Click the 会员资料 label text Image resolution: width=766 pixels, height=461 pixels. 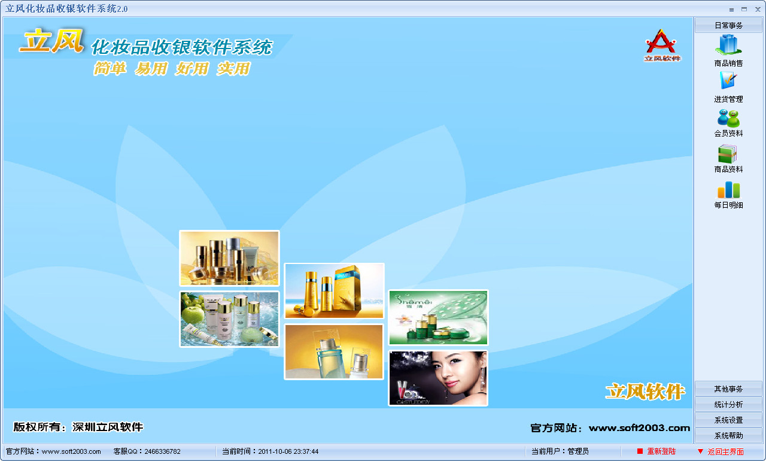728,134
